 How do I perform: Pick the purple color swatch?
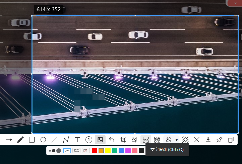[128, 151]
